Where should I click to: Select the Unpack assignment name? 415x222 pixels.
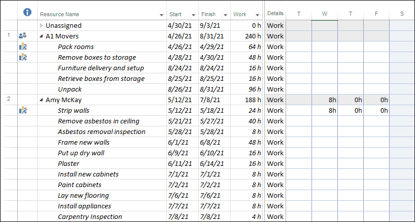[x=70, y=90]
